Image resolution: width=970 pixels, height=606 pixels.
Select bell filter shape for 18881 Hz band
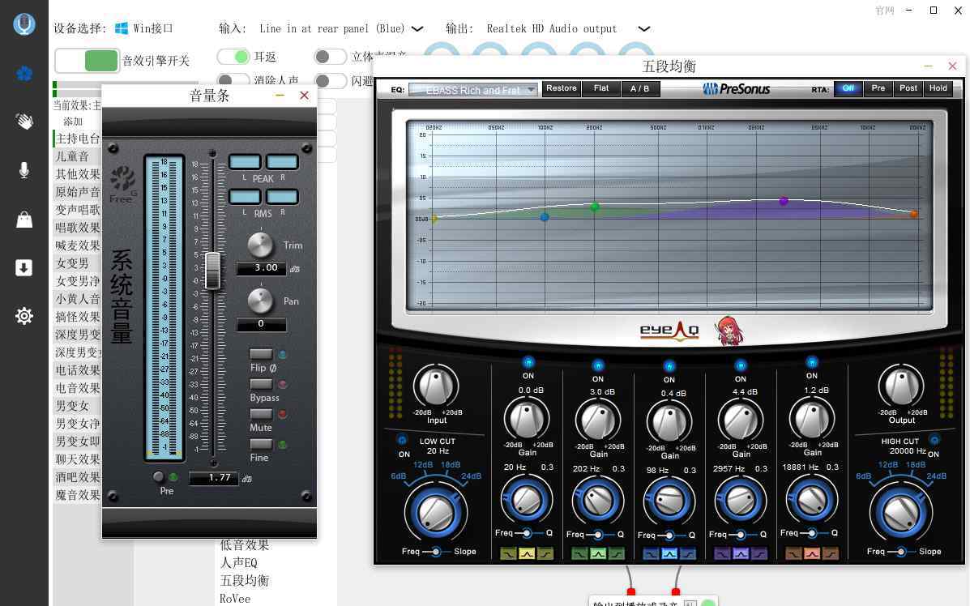[812, 553]
